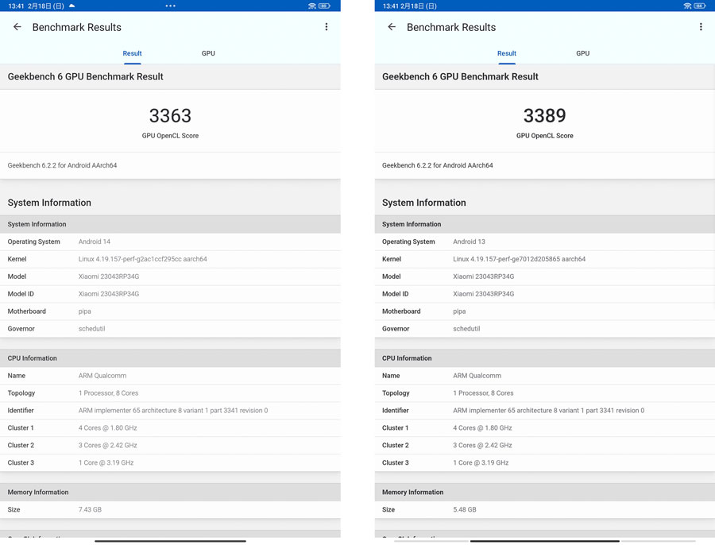Image resolution: width=715 pixels, height=545 pixels.
Task: Tap the 3389 GPU OpenCL score
Action: [544, 116]
